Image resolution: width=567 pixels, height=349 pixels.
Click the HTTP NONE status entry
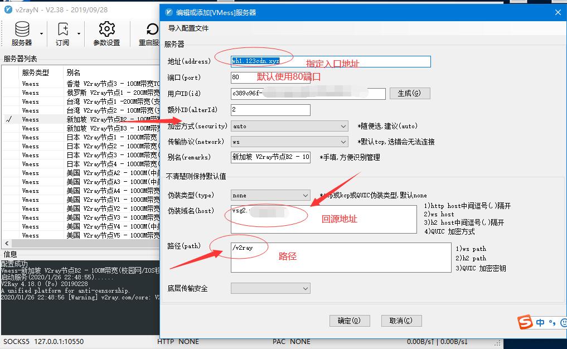178,341
